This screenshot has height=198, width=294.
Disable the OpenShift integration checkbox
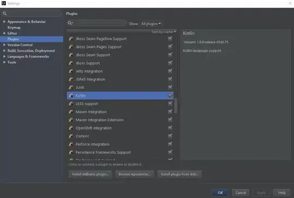[x=170, y=128]
